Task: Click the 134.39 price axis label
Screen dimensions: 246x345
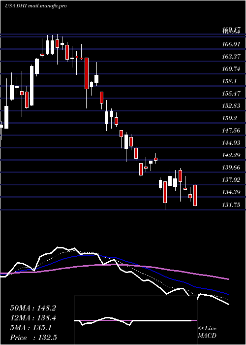Action: point(231,192)
